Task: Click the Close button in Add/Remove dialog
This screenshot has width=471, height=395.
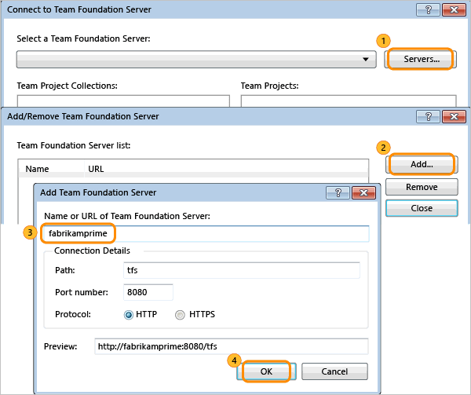Action: click(422, 208)
